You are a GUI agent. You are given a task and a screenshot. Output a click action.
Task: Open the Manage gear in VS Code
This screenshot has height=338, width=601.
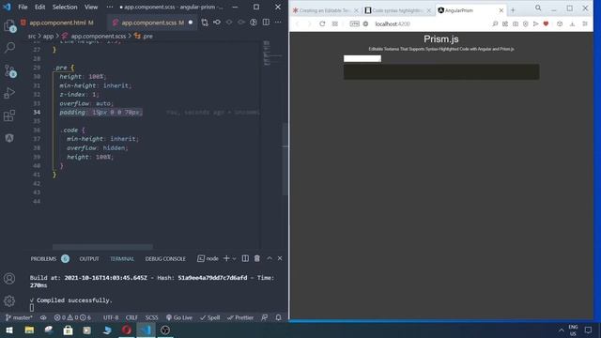[x=9, y=300]
